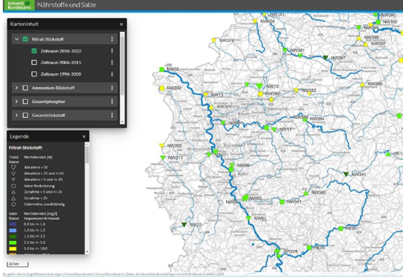
Task: Expand the Gesamtstickstoff layer group
Action: (17, 115)
